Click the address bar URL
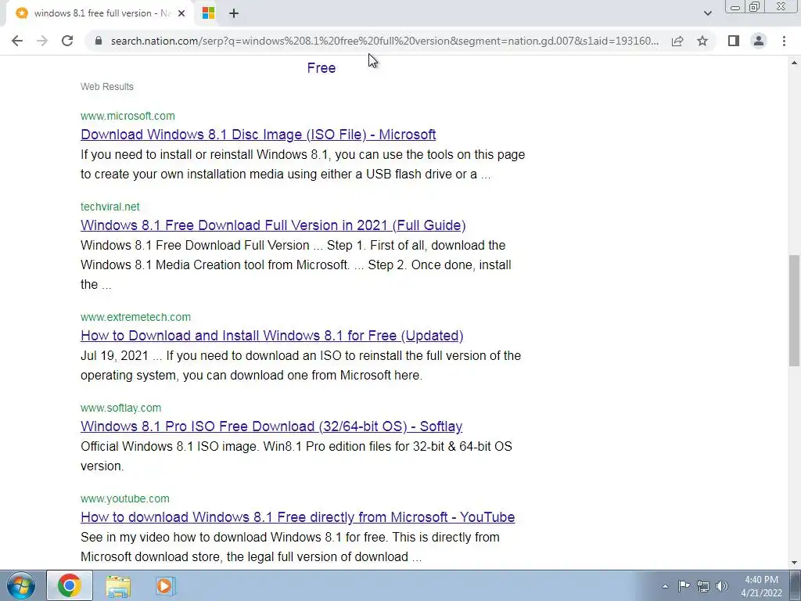Screen dimensions: 801x601 pos(384,41)
